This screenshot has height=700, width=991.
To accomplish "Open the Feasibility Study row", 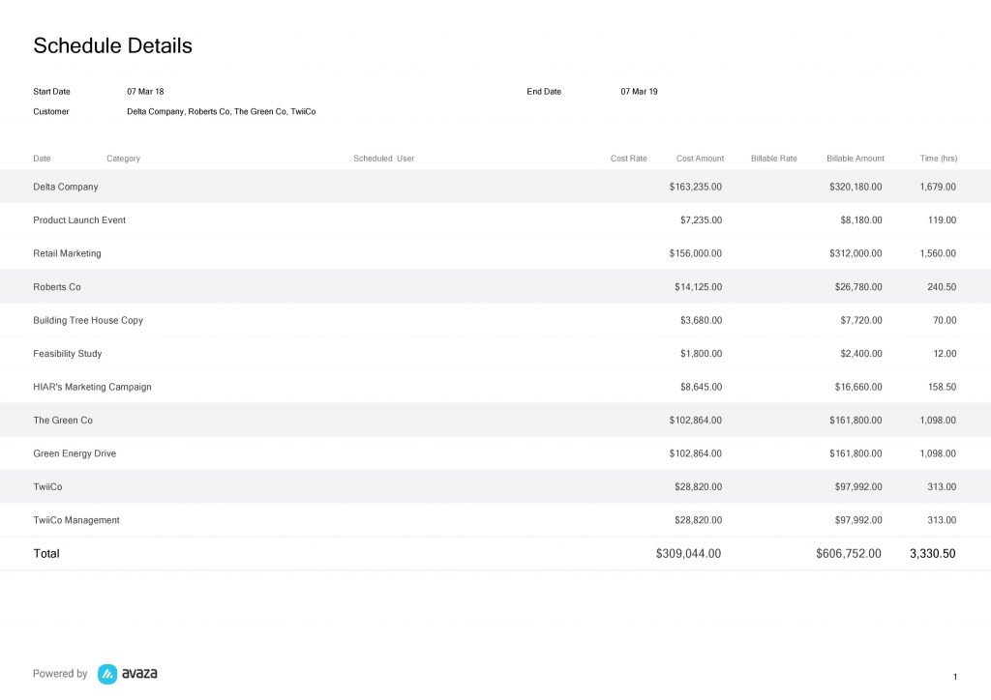I will pyautogui.click(x=68, y=354).
